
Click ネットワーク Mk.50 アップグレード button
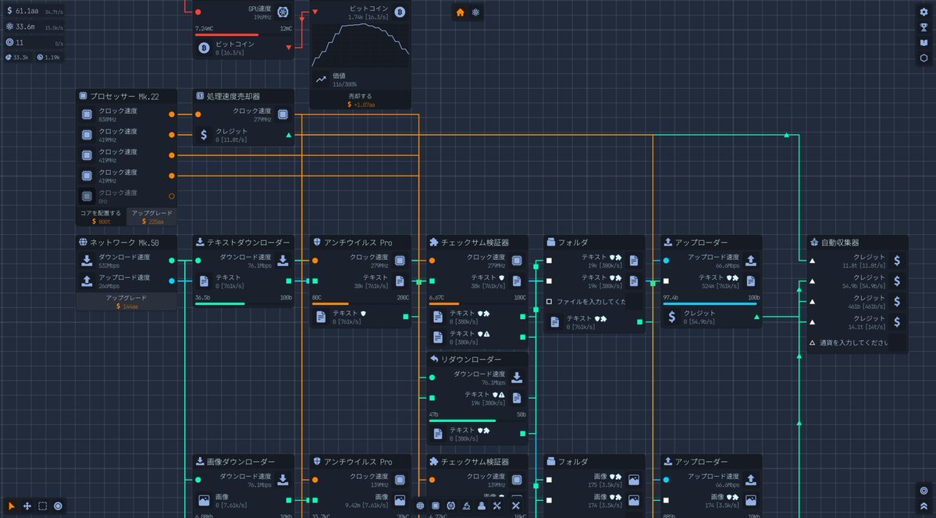click(x=126, y=302)
